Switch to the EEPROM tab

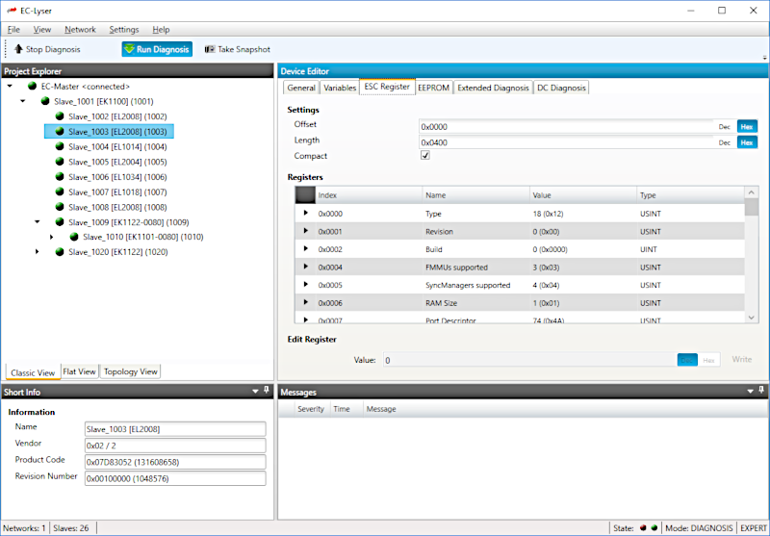point(433,88)
